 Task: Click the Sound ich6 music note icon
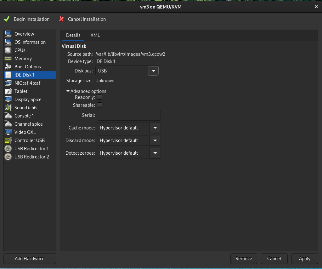(x=8, y=108)
